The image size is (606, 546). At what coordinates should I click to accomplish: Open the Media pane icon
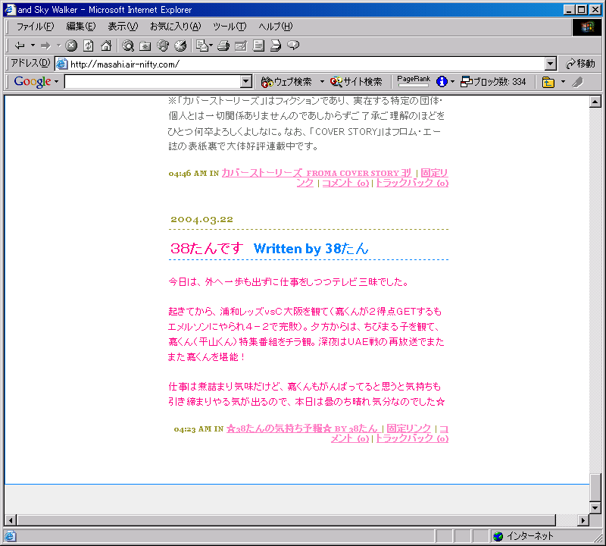pos(163,45)
